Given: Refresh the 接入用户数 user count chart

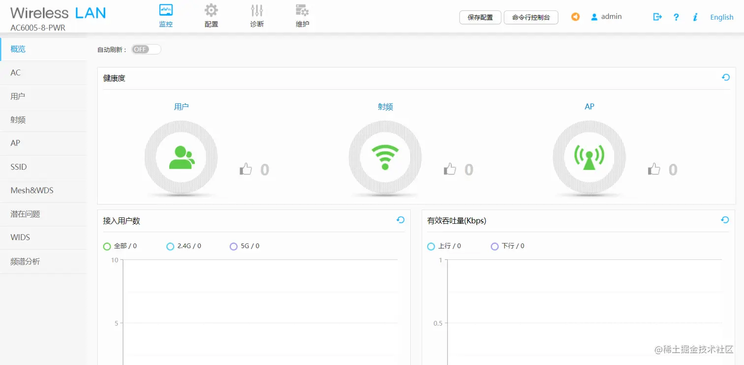Looking at the screenshot, I should [x=400, y=220].
